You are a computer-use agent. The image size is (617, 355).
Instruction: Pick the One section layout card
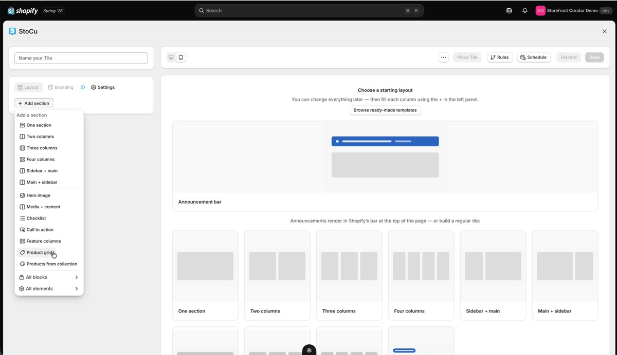tap(205, 275)
